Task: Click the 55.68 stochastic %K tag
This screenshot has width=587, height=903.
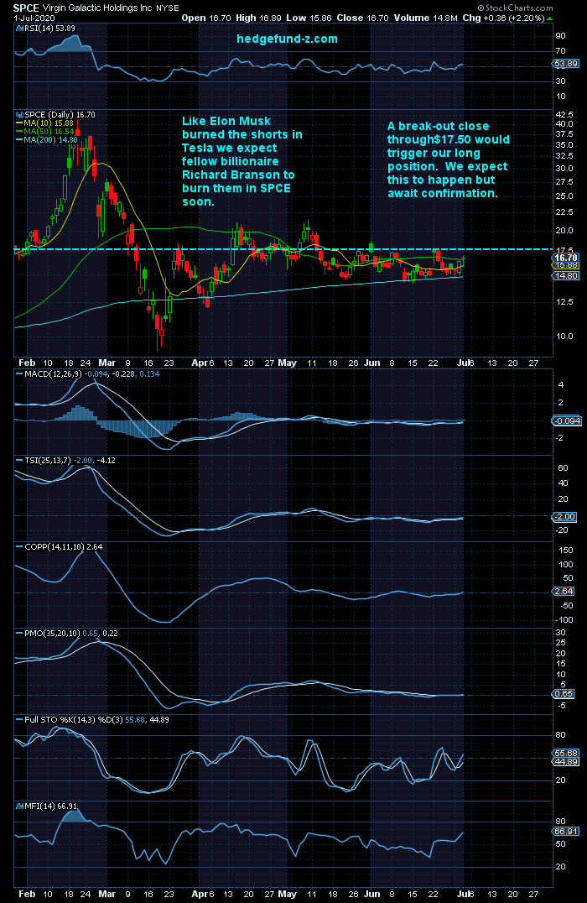Action: click(x=566, y=754)
